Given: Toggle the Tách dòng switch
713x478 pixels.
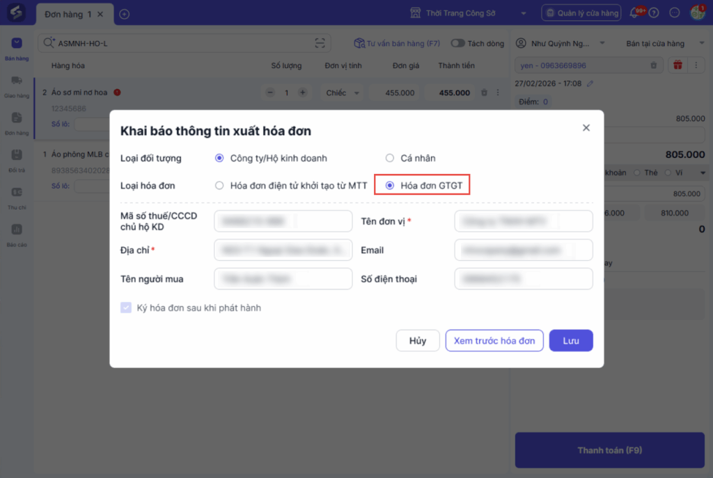Looking at the screenshot, I should [x=457, y=43].
